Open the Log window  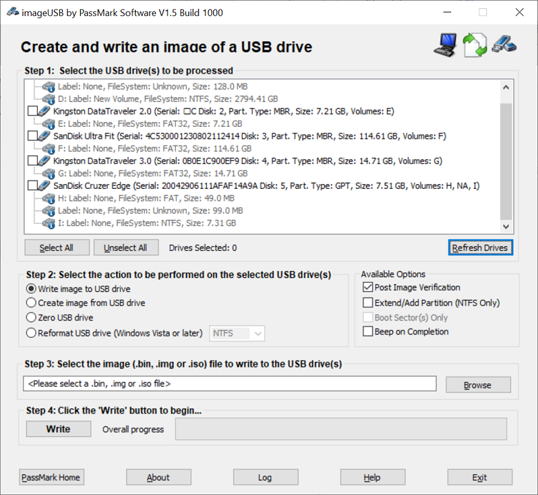point(265,477)
